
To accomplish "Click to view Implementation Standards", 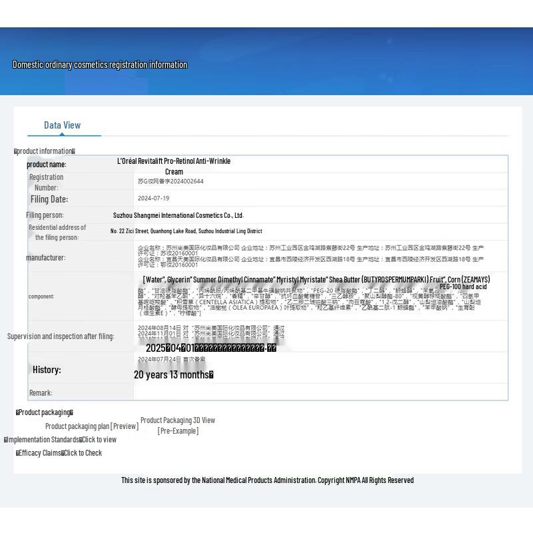I will tap(99, 440).
